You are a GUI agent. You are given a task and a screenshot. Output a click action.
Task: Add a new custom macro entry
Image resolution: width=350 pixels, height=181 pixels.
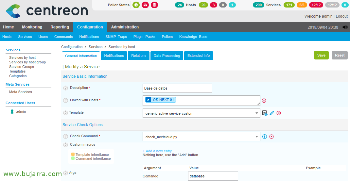click(x=157, y=151)
